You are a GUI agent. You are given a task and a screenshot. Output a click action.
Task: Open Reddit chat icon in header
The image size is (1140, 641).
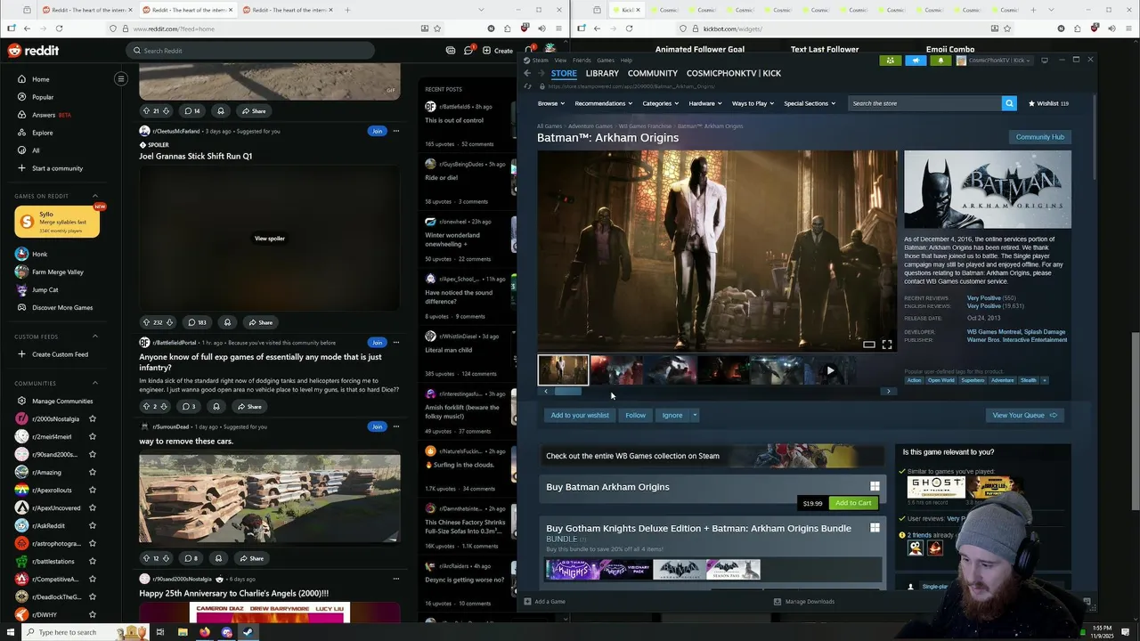468,51
